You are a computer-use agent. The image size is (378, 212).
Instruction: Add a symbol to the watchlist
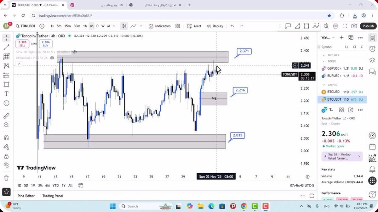[x=341, y=38]
